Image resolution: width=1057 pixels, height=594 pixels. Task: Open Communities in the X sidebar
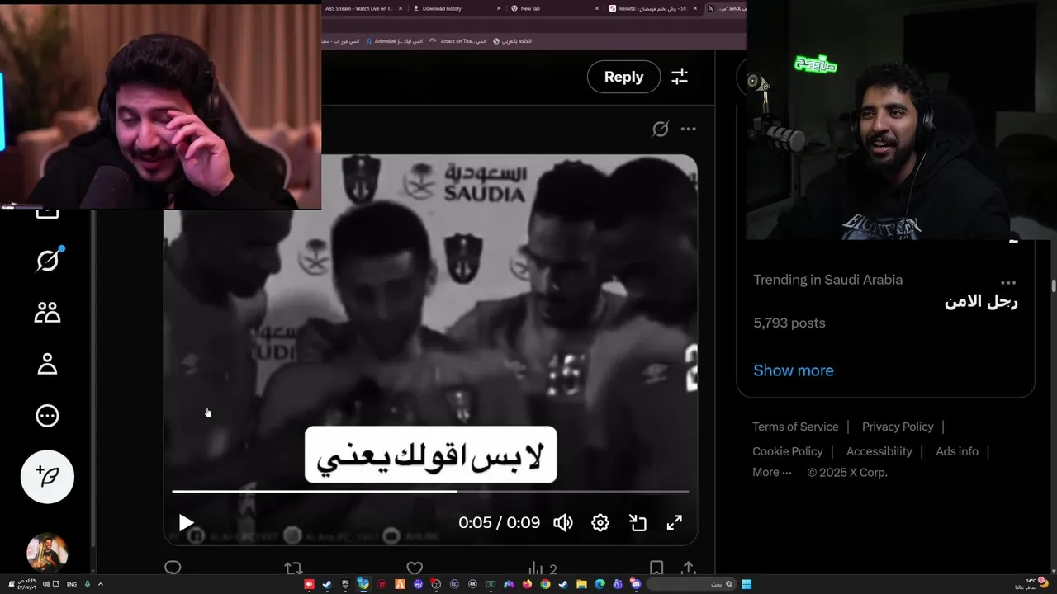(x=47, y=312)
